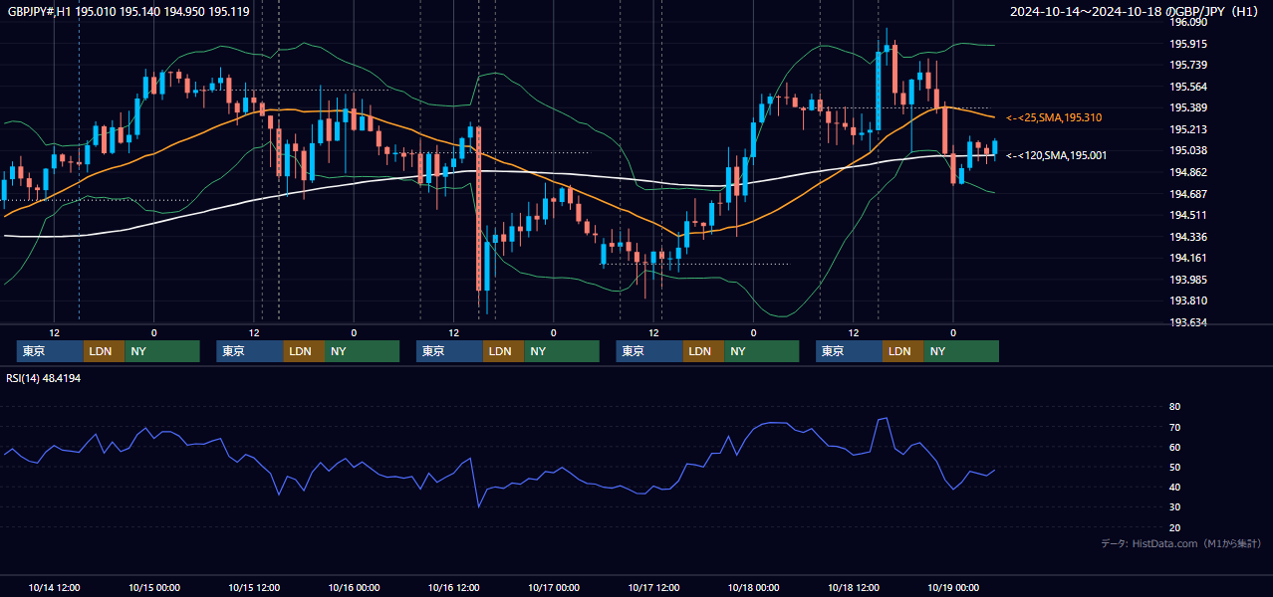Pick the 194.511 price axis label
The image size is (1273, 597).
coord(1188,215)
